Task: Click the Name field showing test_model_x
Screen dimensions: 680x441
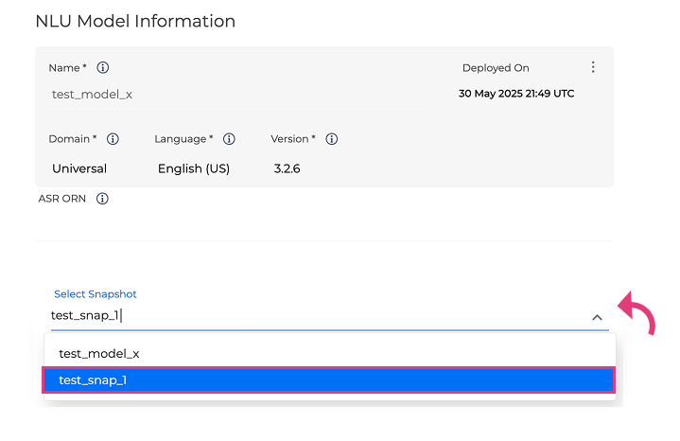Action: tap(92, 95)
